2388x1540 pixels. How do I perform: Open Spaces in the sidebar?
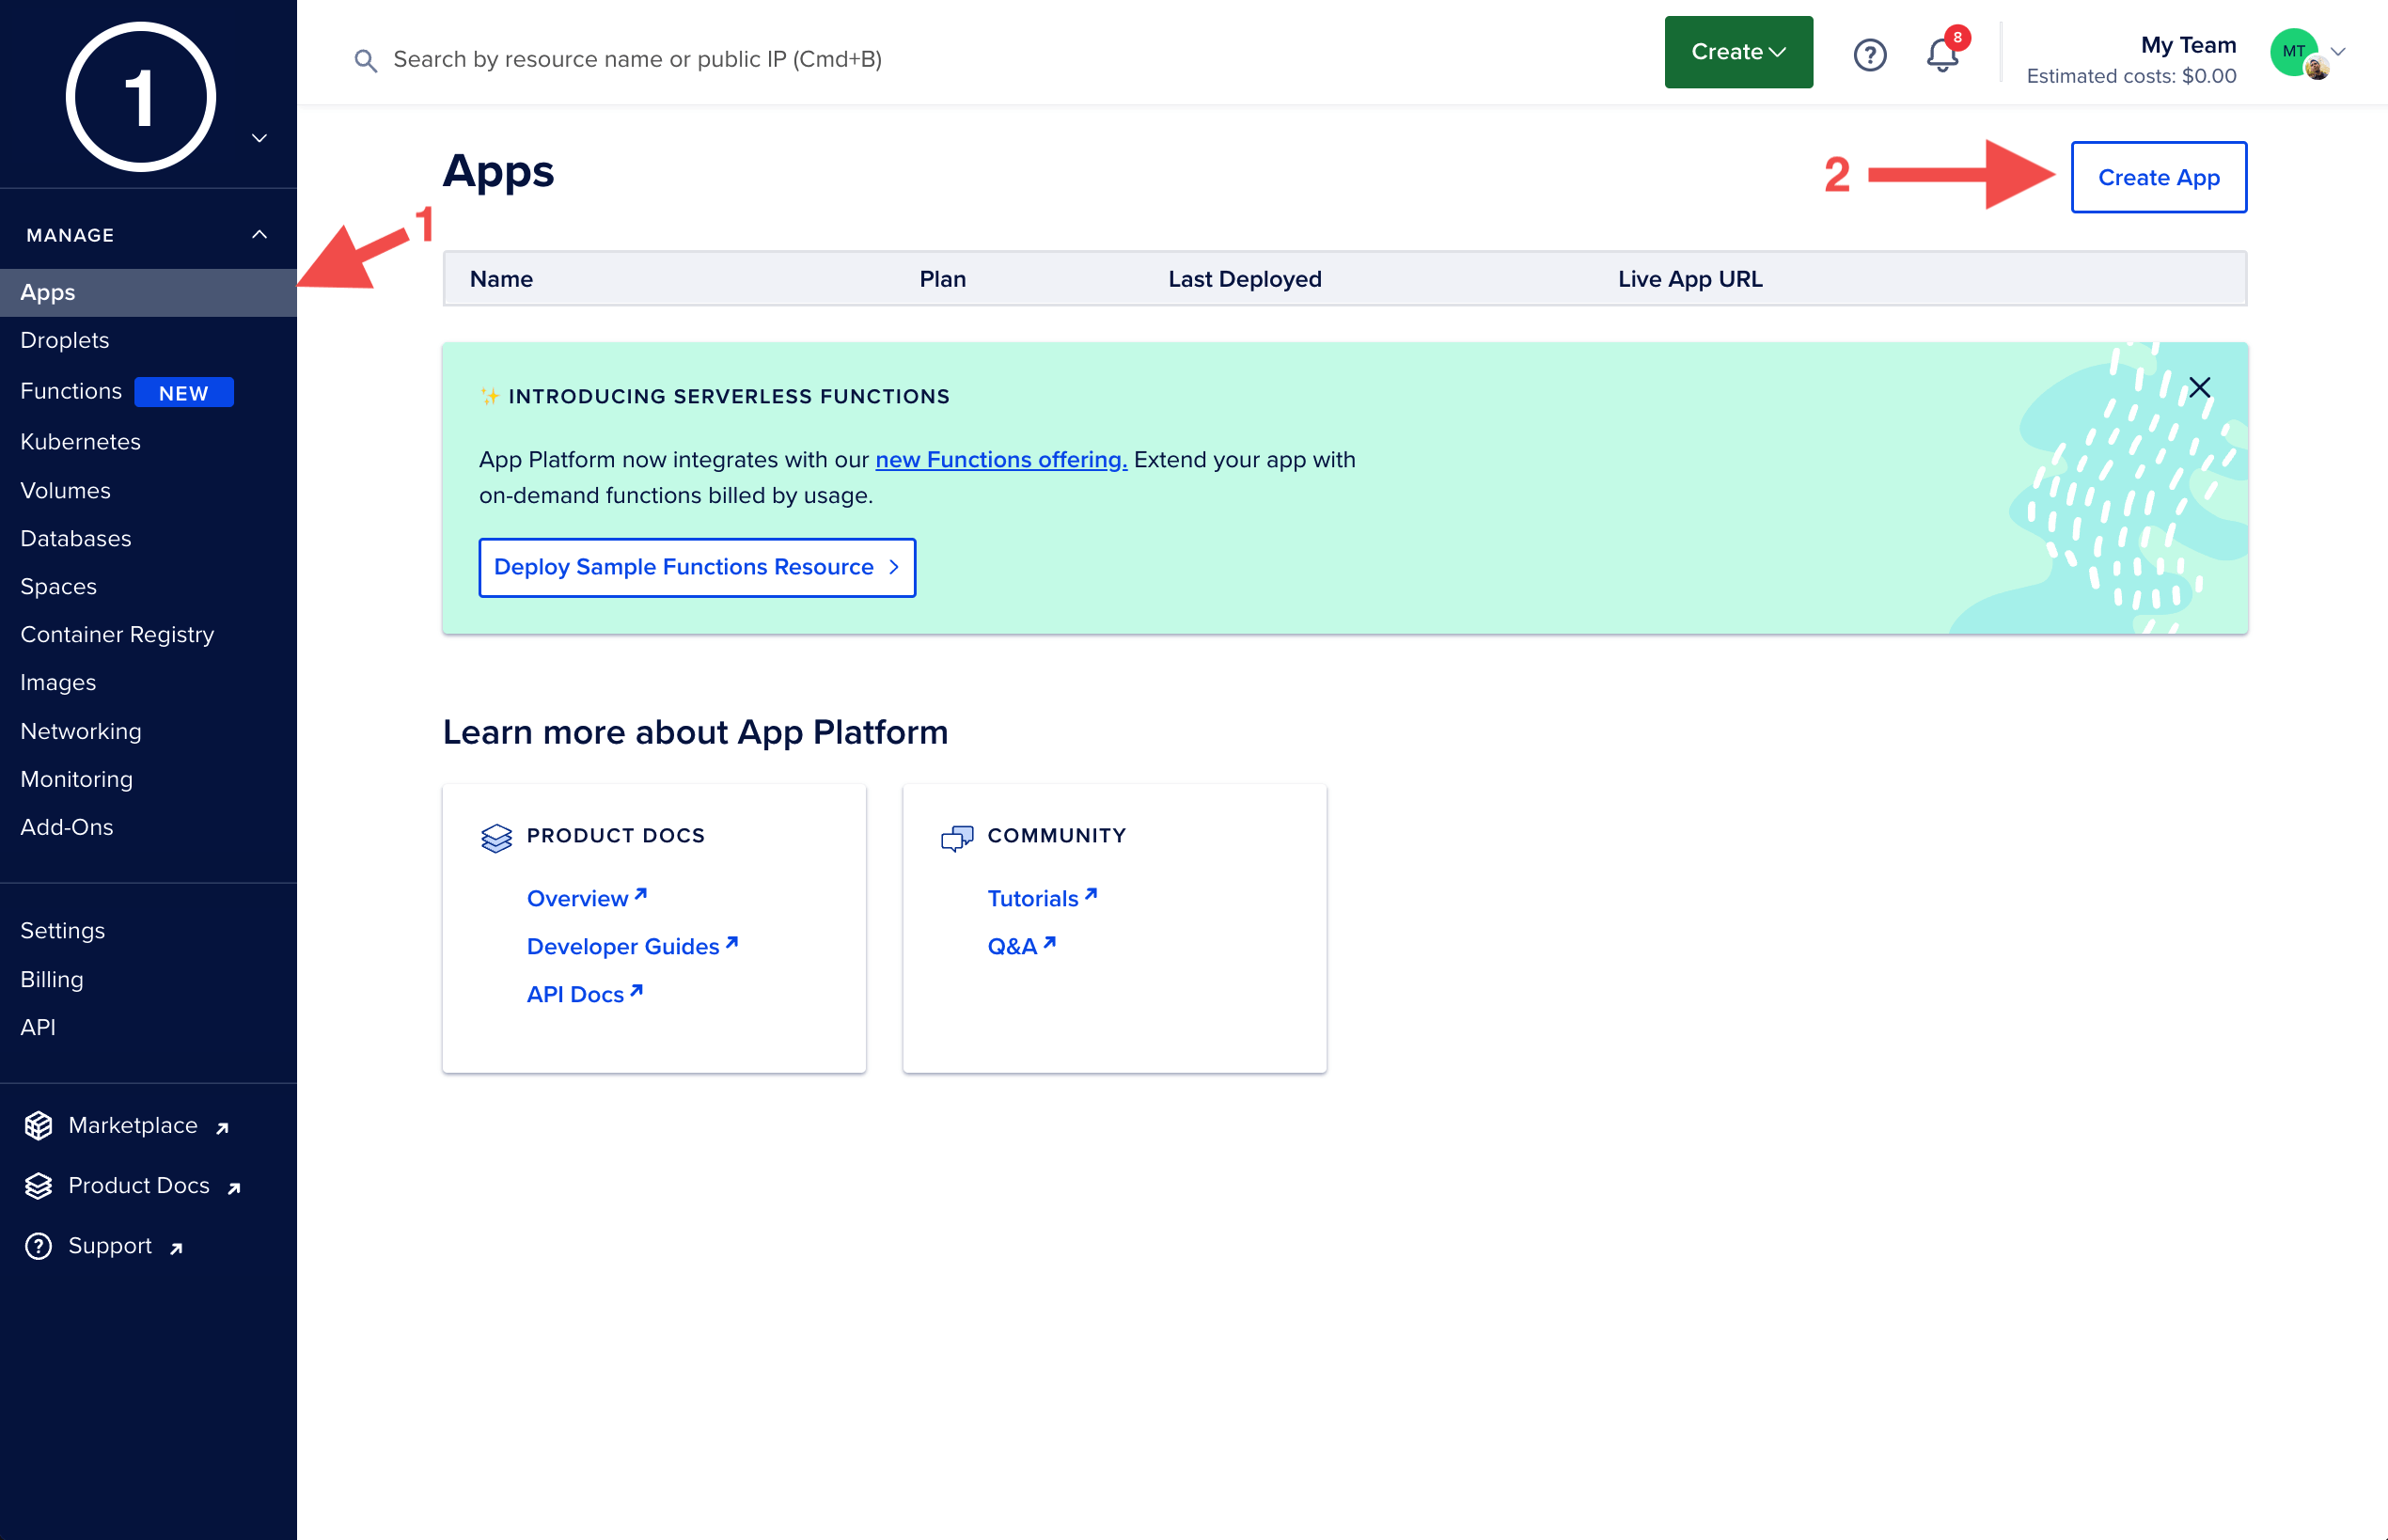click(x=58, y=586)
